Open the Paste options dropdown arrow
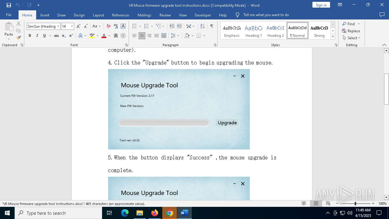This screenshot has width=389, height=219. [9, 39]
